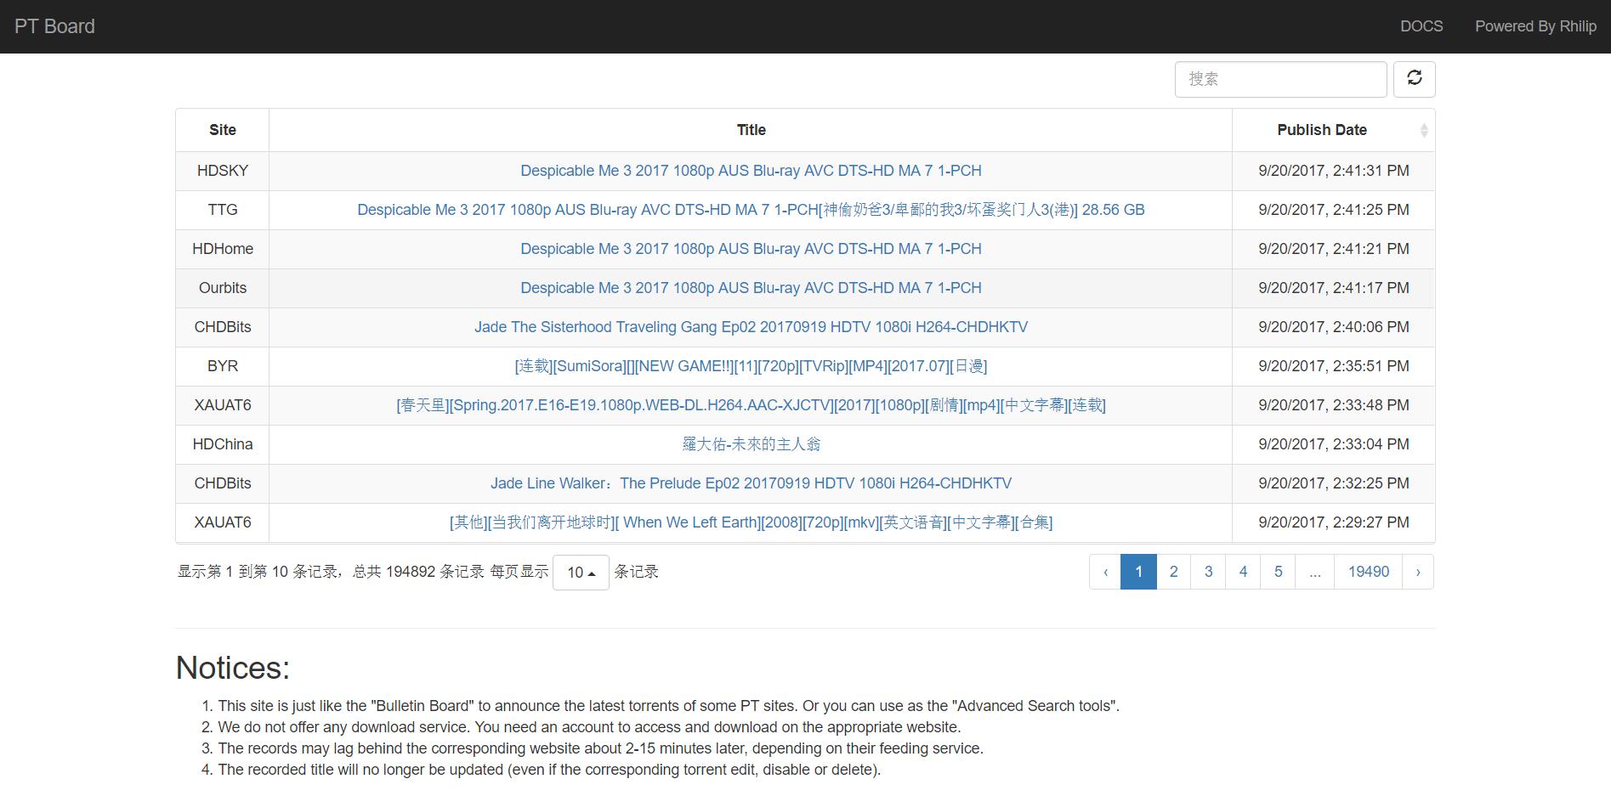Click the 2:40:06 PM date cell
This screenshot has height=796, width=1611.
coord(1334,327)
